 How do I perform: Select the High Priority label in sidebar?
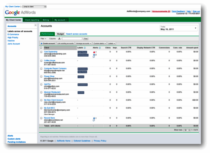tap(13, 37)
